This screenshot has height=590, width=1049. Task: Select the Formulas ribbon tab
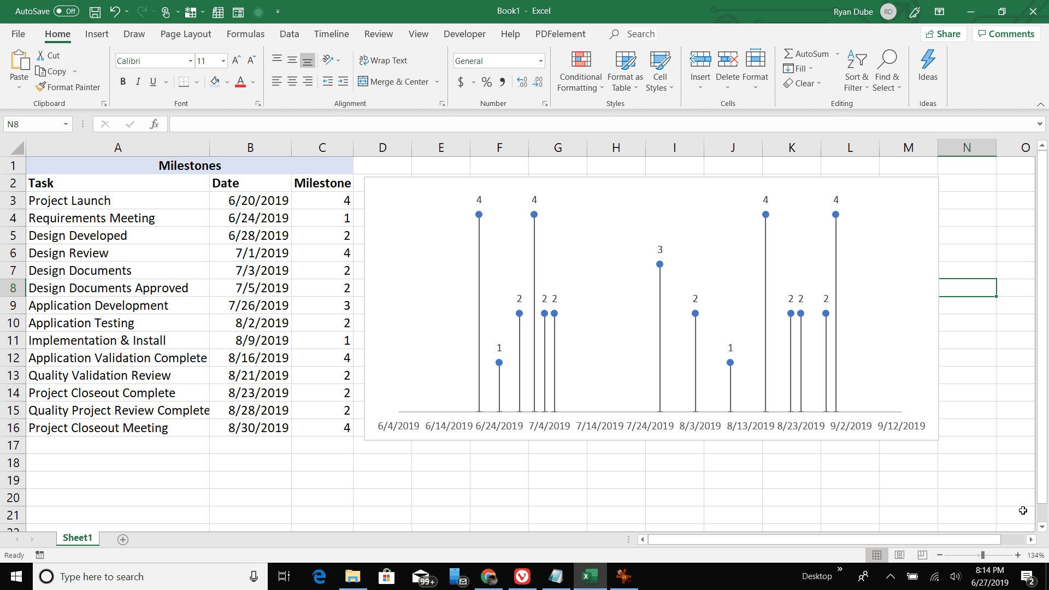click(244, 34)
